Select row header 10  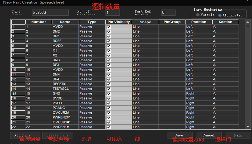[x=18, y=70]
